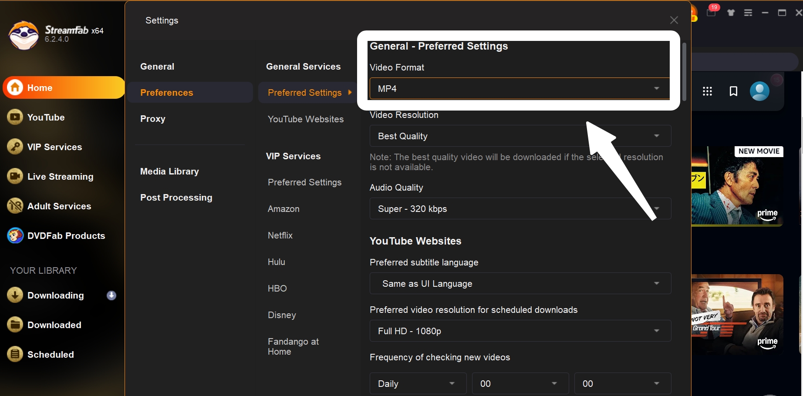This screenshot has height=396, width=803.
Task: Open Live Streaming camera icon
Action: pos(15,176)
